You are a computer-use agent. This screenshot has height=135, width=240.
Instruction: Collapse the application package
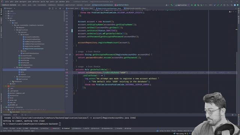coord(15,30)
